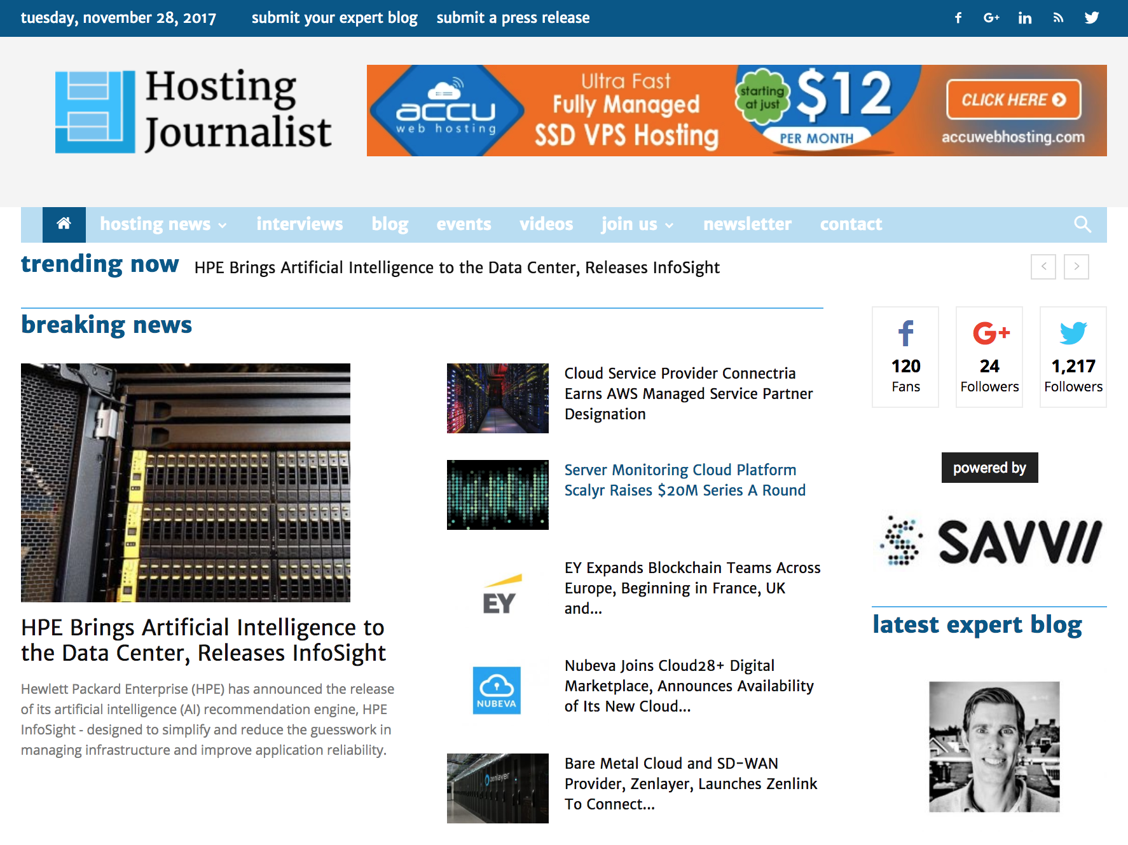Open Nubeva Cloud28+ article link
The image size is (1128, 845).
coord(689,686)
